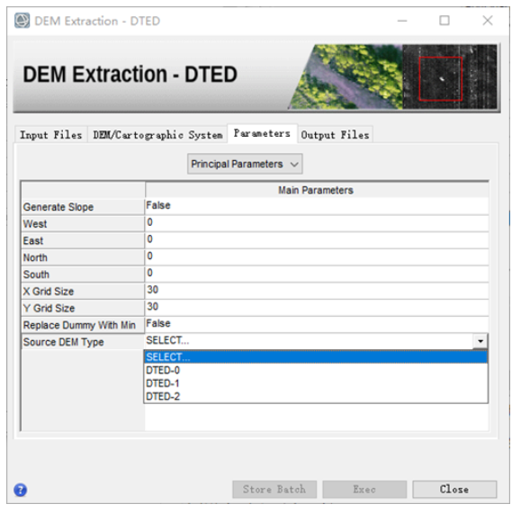Click the Generate Slope value field
The image size is (521, 513).
(317, 206)
